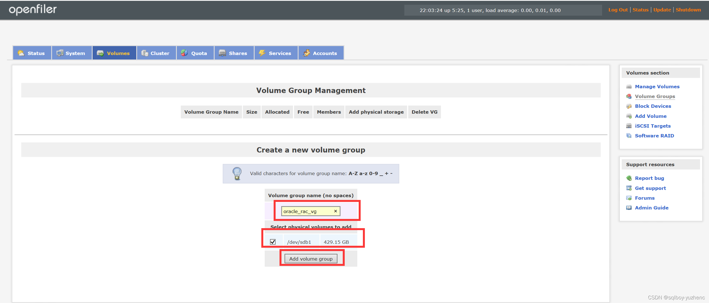Click the icon beside iSCSI Targets

(x=629, y=126)
